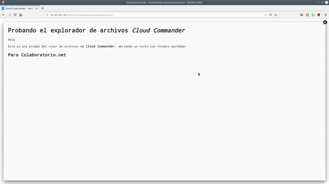
Task: Select the Cloud Commander tab
Action: tap(20, 8)
